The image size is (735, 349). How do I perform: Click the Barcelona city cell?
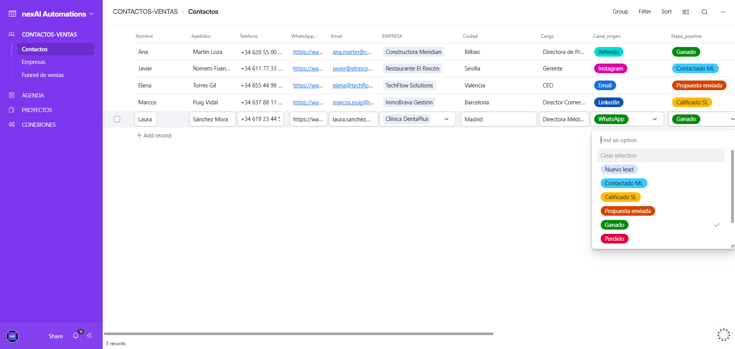pos(476,102)
